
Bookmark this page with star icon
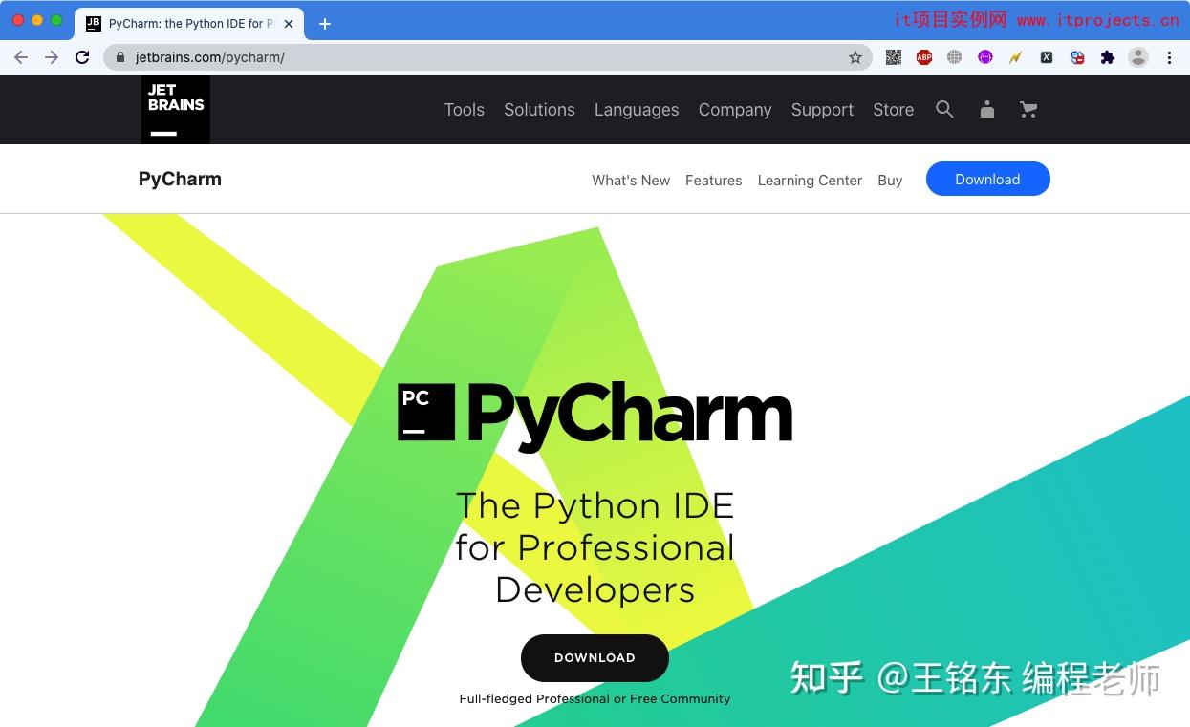(855, 57)
